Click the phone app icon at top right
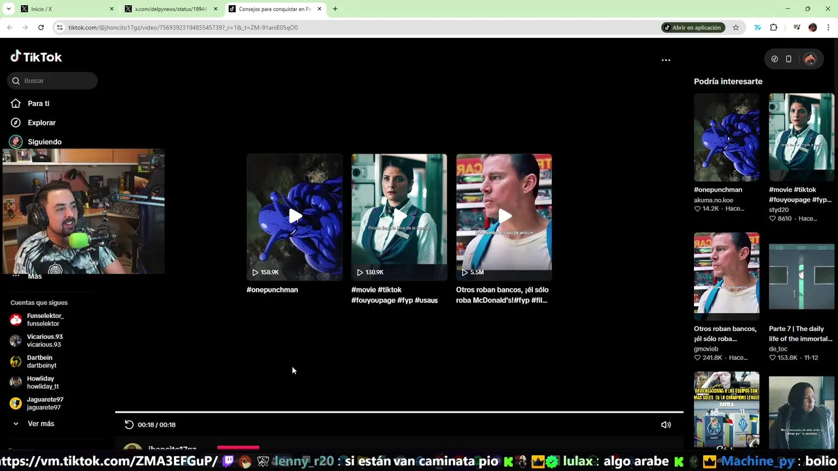The height and width of the screenshot is (471, 838). (x=789, y=59)
